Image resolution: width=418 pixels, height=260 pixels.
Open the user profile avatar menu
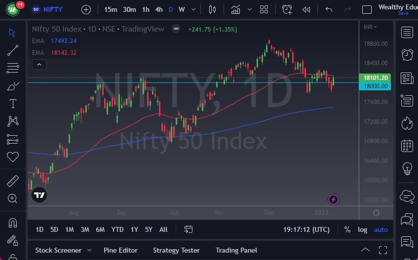click(x=12, y=9)
